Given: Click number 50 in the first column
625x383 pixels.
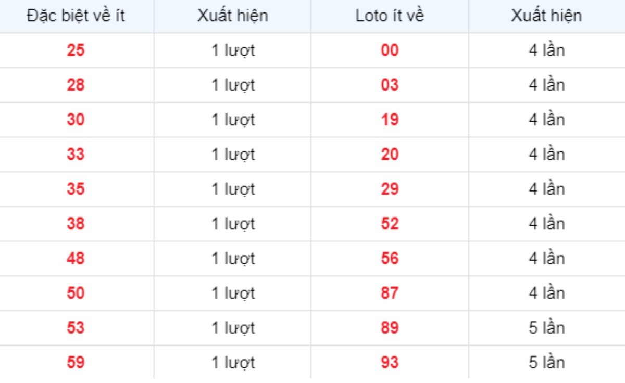Looking at the screenshot, I should [x=76, y=293].
